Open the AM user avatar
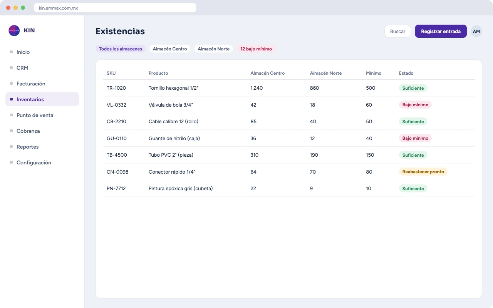The image size is (493, 308). (476, 32)
